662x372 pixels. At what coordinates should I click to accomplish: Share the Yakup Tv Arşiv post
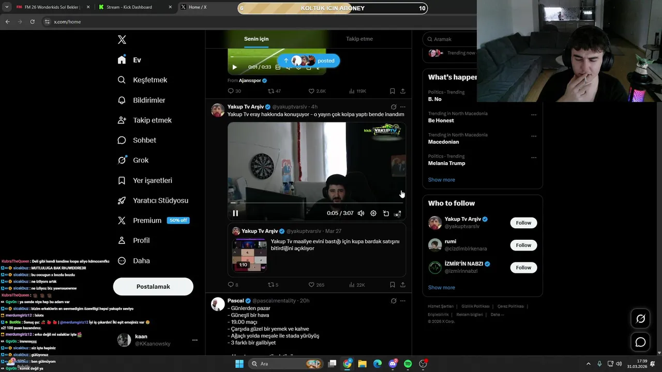[x=403, y=285]
